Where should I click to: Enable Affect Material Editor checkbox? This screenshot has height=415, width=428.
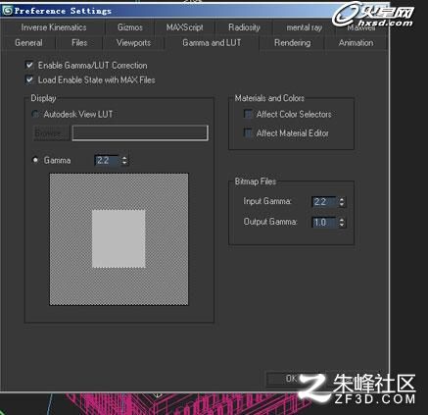click(248, 133)
